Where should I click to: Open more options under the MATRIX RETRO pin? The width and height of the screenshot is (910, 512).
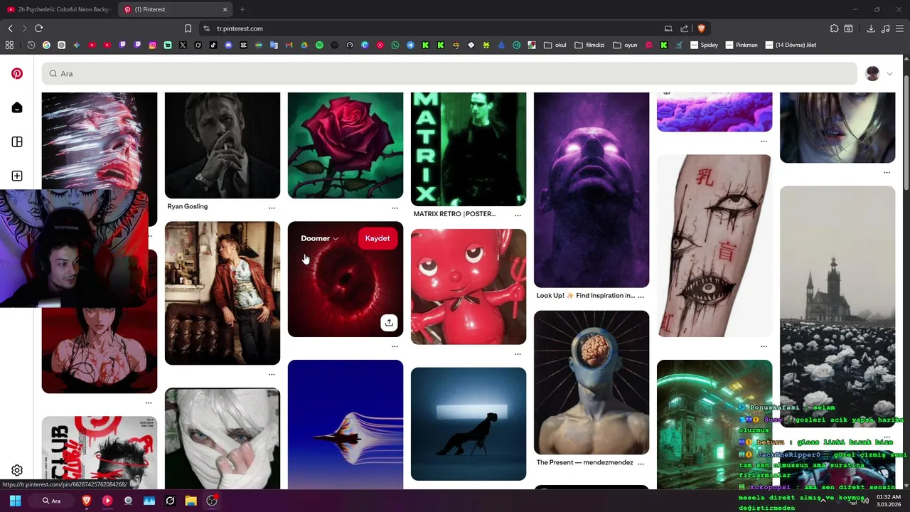[x=518, y=215]
